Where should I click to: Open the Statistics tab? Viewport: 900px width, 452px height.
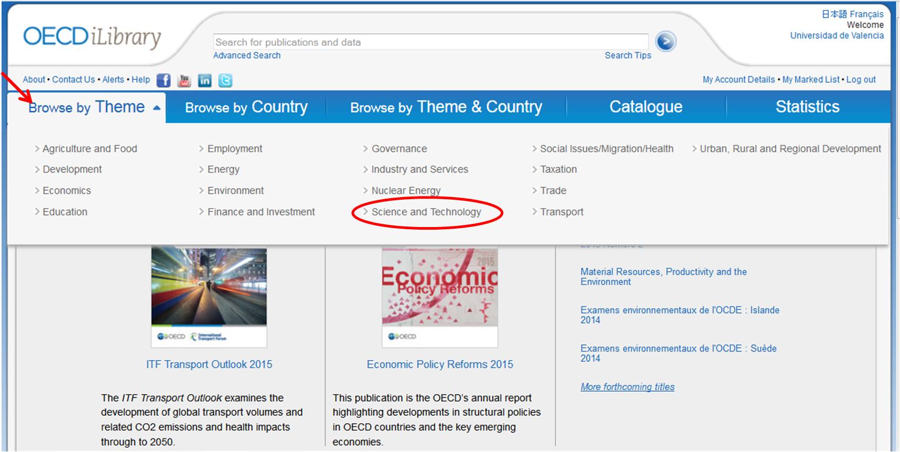point(807,107)
